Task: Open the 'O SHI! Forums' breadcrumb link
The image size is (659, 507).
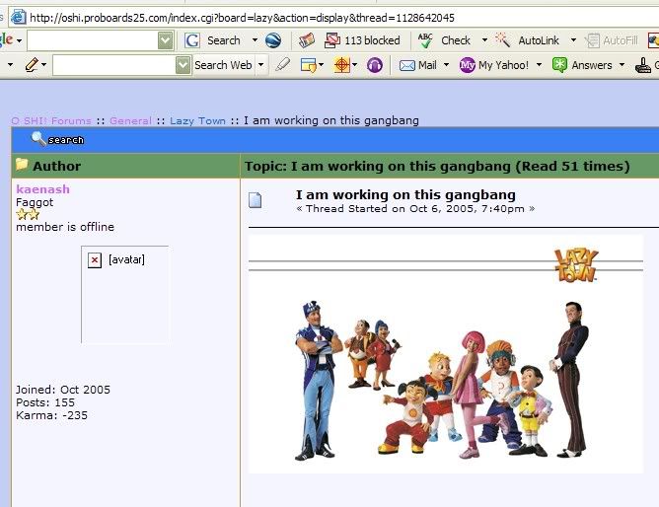Action: [50, 120]
